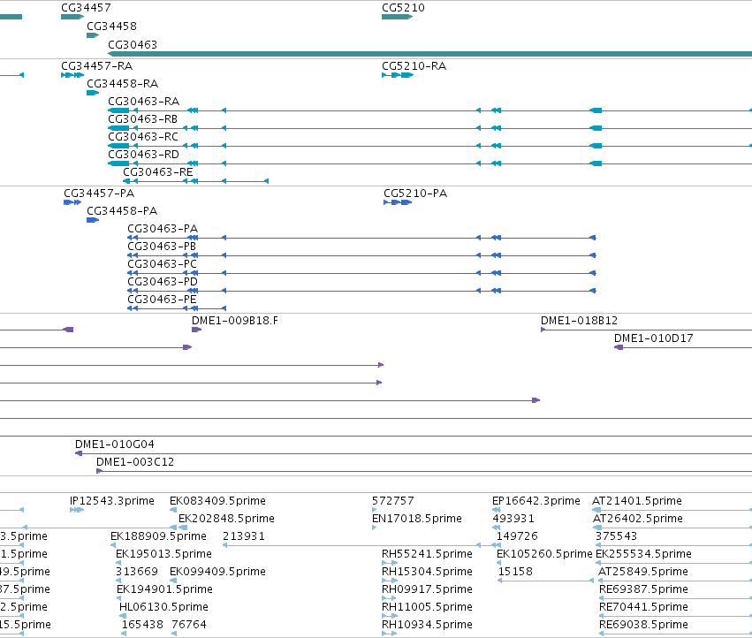
Task: Select protein CG30463-PA
Action: (x=163, y=229)
